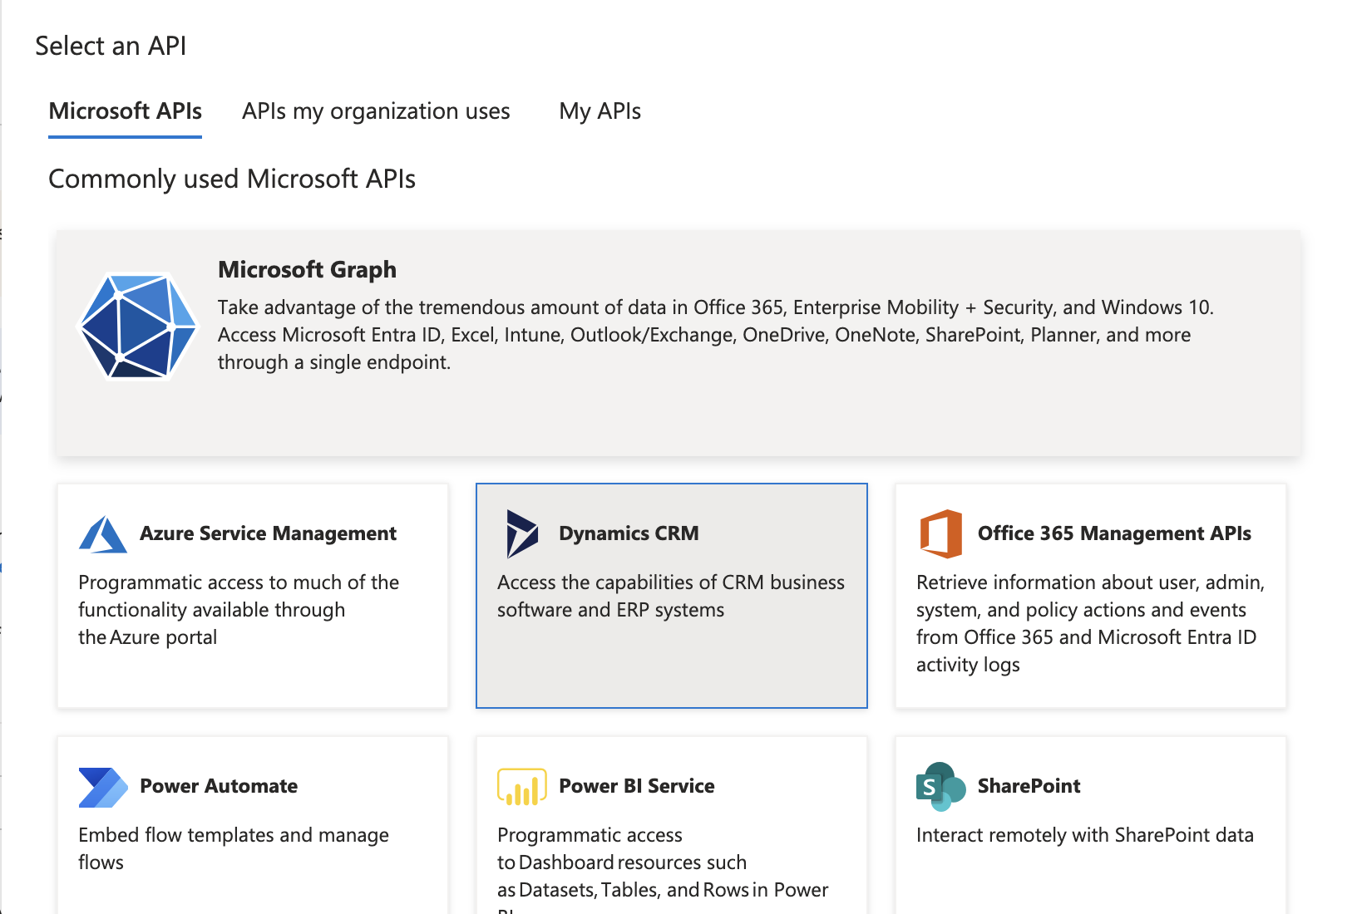
Task: Open the My APIs tab
Action: tap(600, 111)
